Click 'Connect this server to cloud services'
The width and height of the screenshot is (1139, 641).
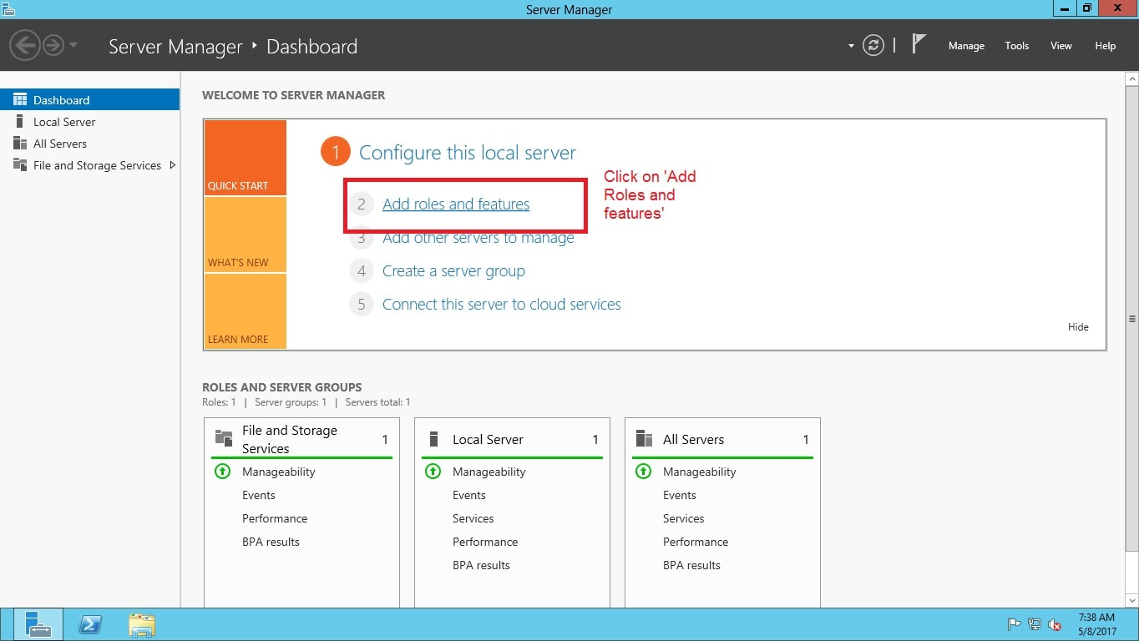pyautogui.click(x=502, y=305)
